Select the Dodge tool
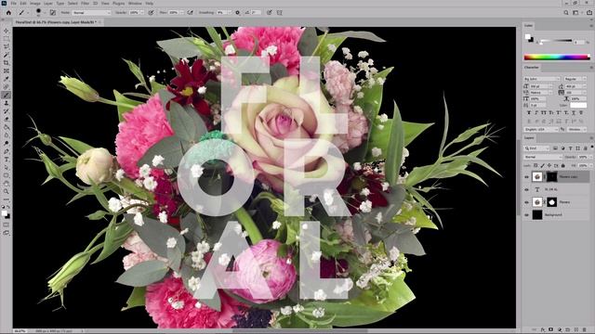Image resolution: width=595 pixels, height=334 pixels. (7, 144)
